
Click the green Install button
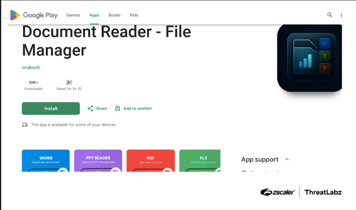click(x=51, y=109)
